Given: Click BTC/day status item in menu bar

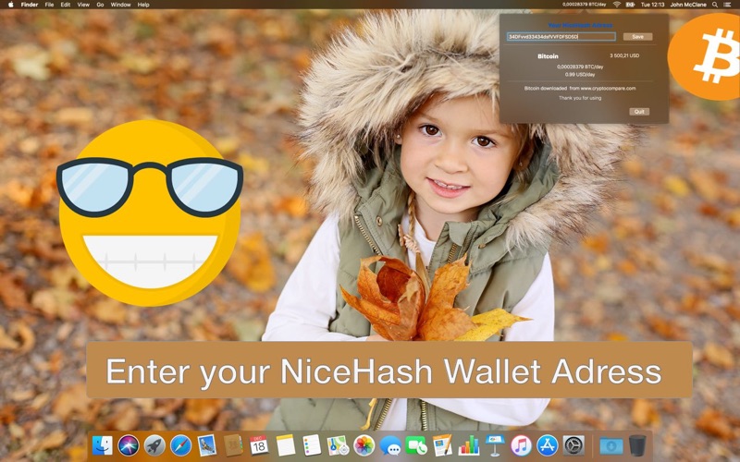Looking at the screenshot, I should [x=585, y=5].
